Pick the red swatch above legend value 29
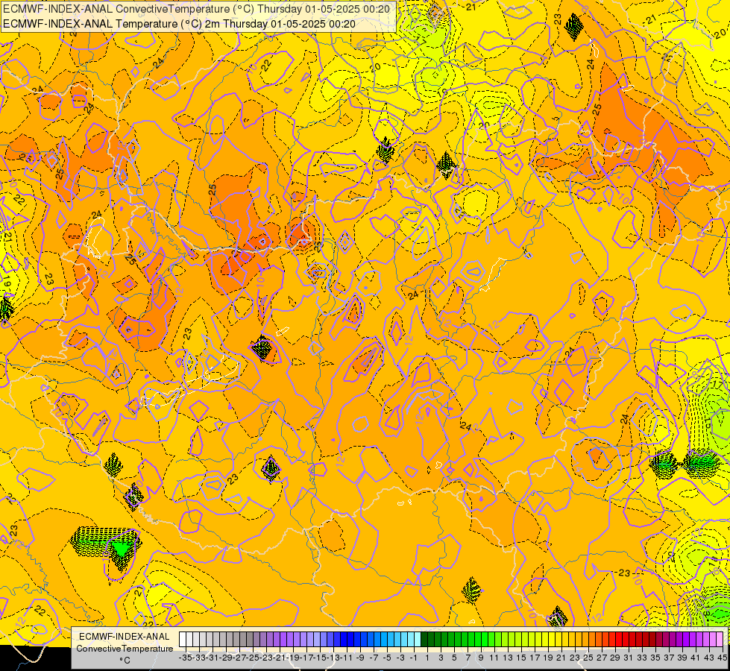Image resolution: width=730 pixels, height=671 pixels. pyautogui.click(x=612, y=639)
